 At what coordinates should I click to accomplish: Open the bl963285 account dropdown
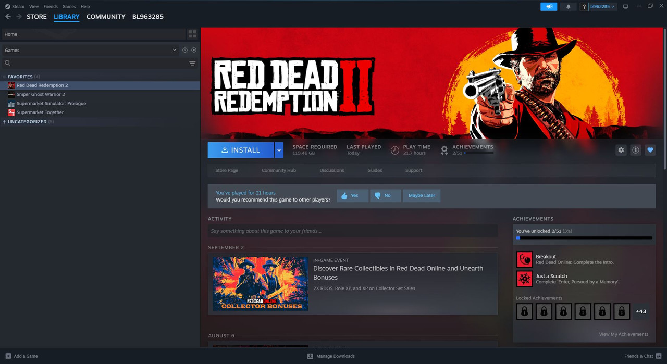coord(603,6)
